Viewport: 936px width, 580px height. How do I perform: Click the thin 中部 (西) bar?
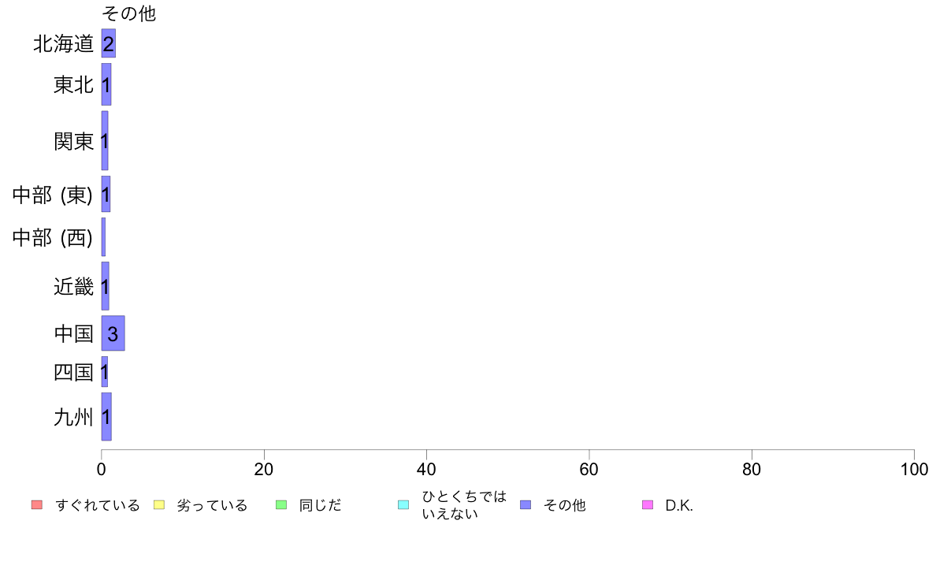(x=103, y=237)
